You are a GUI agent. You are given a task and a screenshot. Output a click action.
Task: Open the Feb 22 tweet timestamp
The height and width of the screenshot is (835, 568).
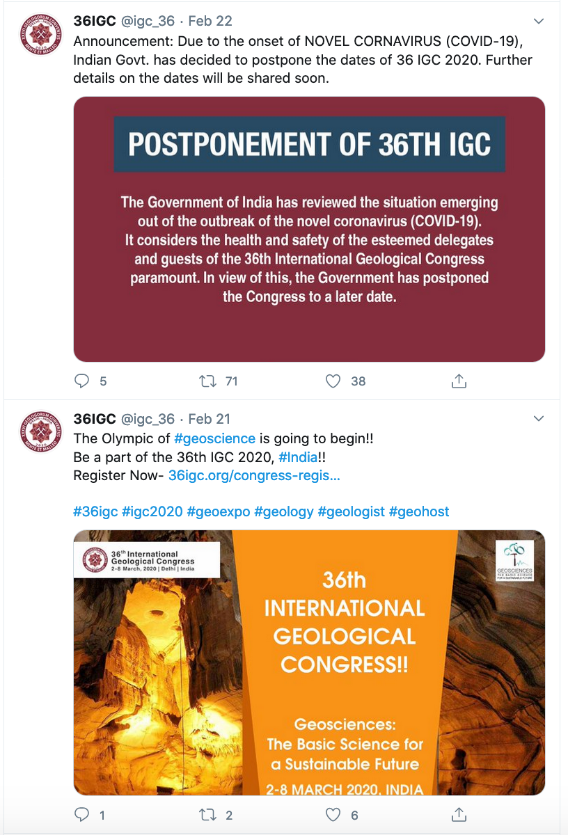coord(210,21)
